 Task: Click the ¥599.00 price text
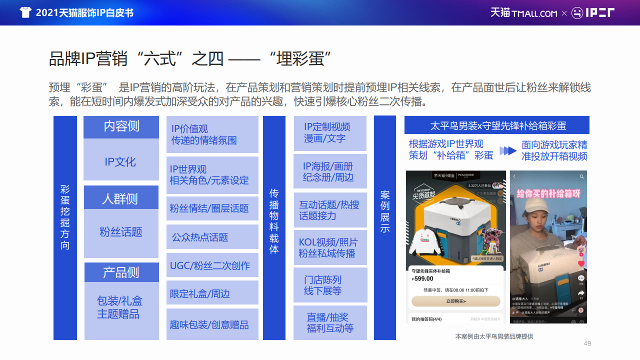422,278
